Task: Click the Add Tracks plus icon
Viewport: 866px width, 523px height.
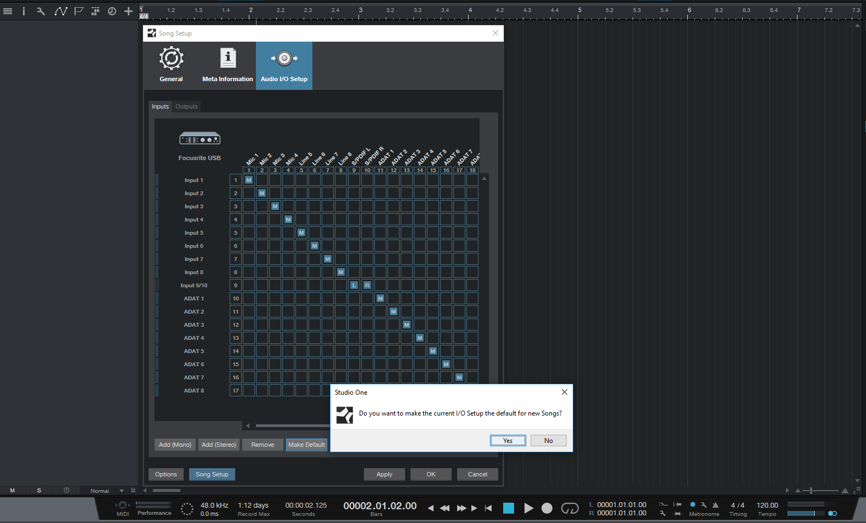Action: pyautogui.click(x=128, y=11)
